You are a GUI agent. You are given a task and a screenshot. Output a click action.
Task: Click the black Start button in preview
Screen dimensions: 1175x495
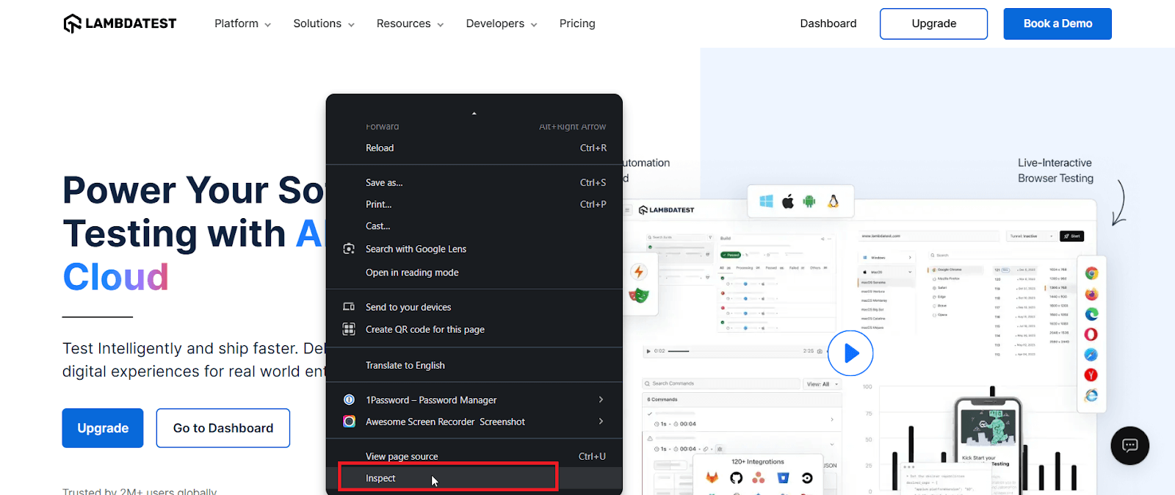click(1072, 236)
